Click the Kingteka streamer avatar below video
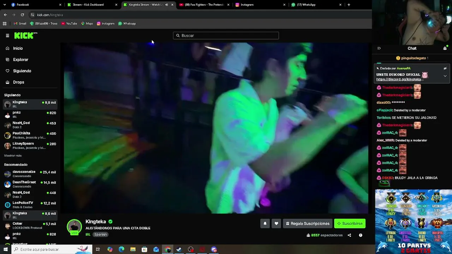 (x=75, y=226)
